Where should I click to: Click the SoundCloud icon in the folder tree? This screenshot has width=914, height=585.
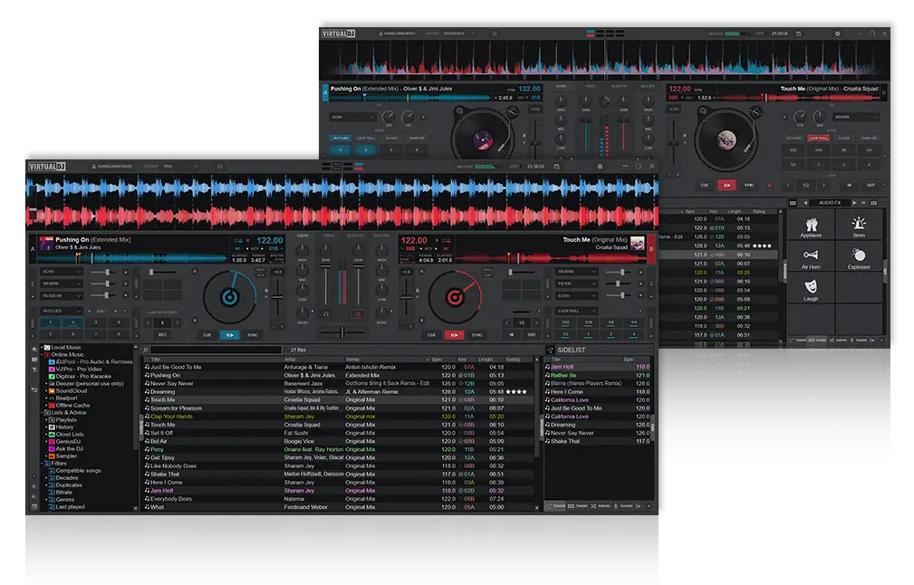point(52,391)
